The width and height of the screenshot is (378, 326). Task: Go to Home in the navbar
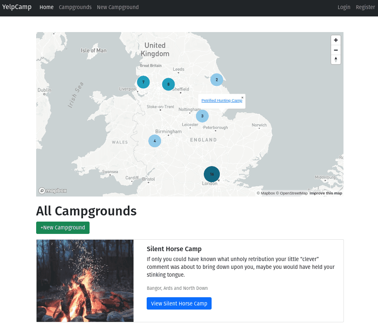point(46,7)
